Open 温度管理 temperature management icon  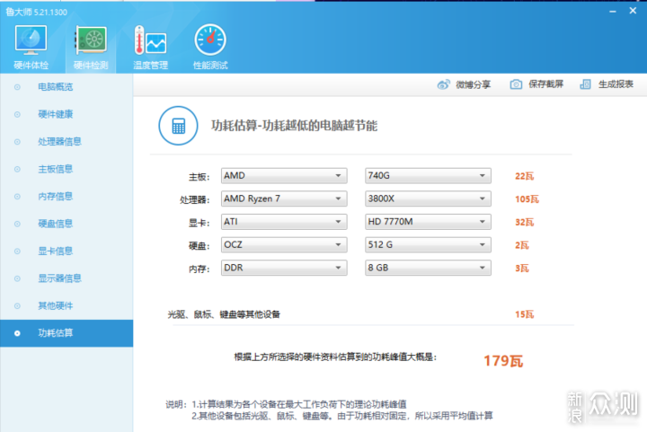click(151, 40)
